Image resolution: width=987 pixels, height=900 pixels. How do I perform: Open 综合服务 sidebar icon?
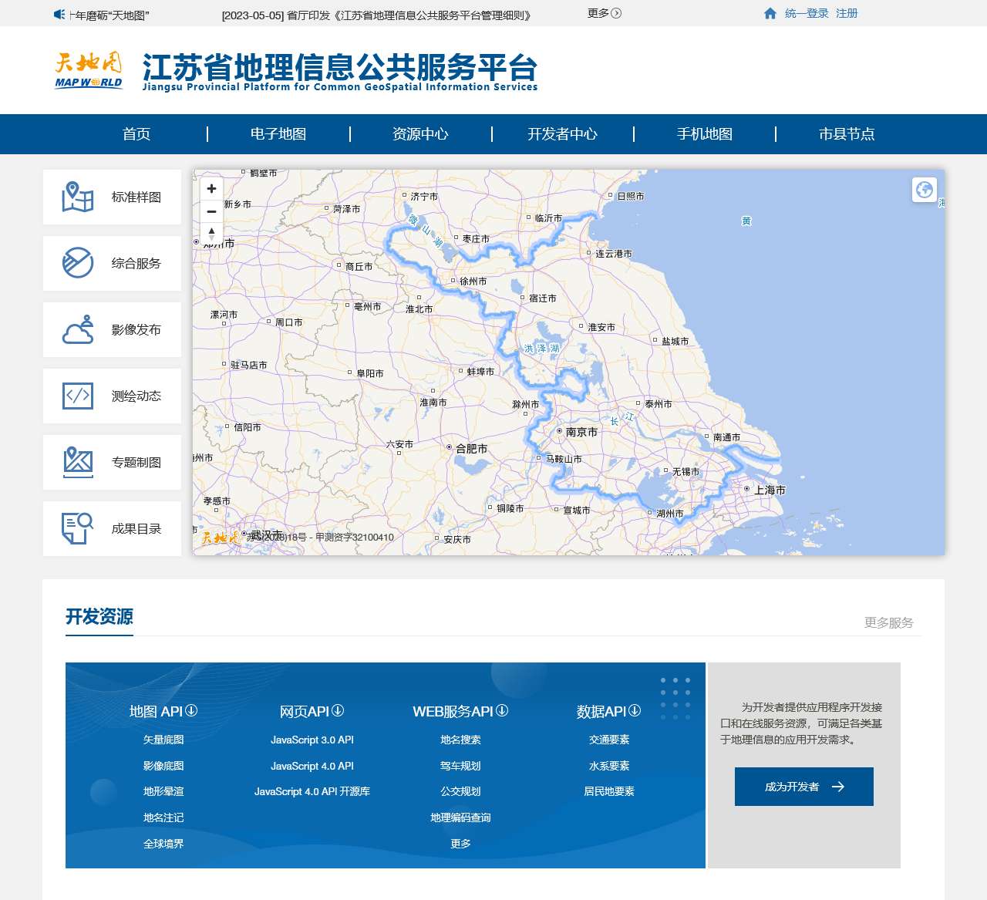pyautogui.click(x=78, y=264)
